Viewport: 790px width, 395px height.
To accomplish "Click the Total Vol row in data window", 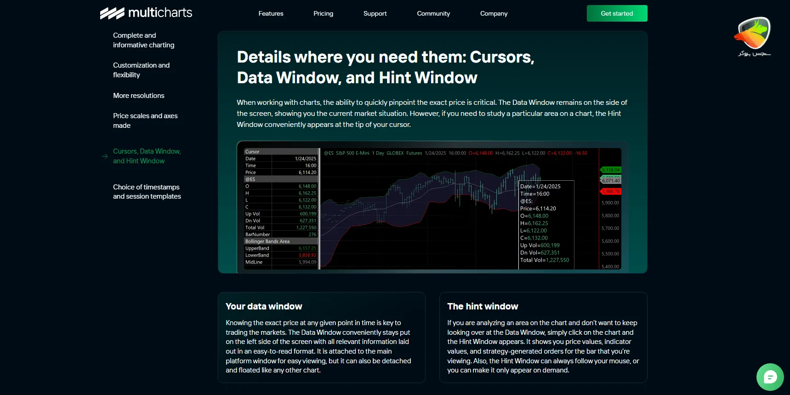I will point(280,227).
